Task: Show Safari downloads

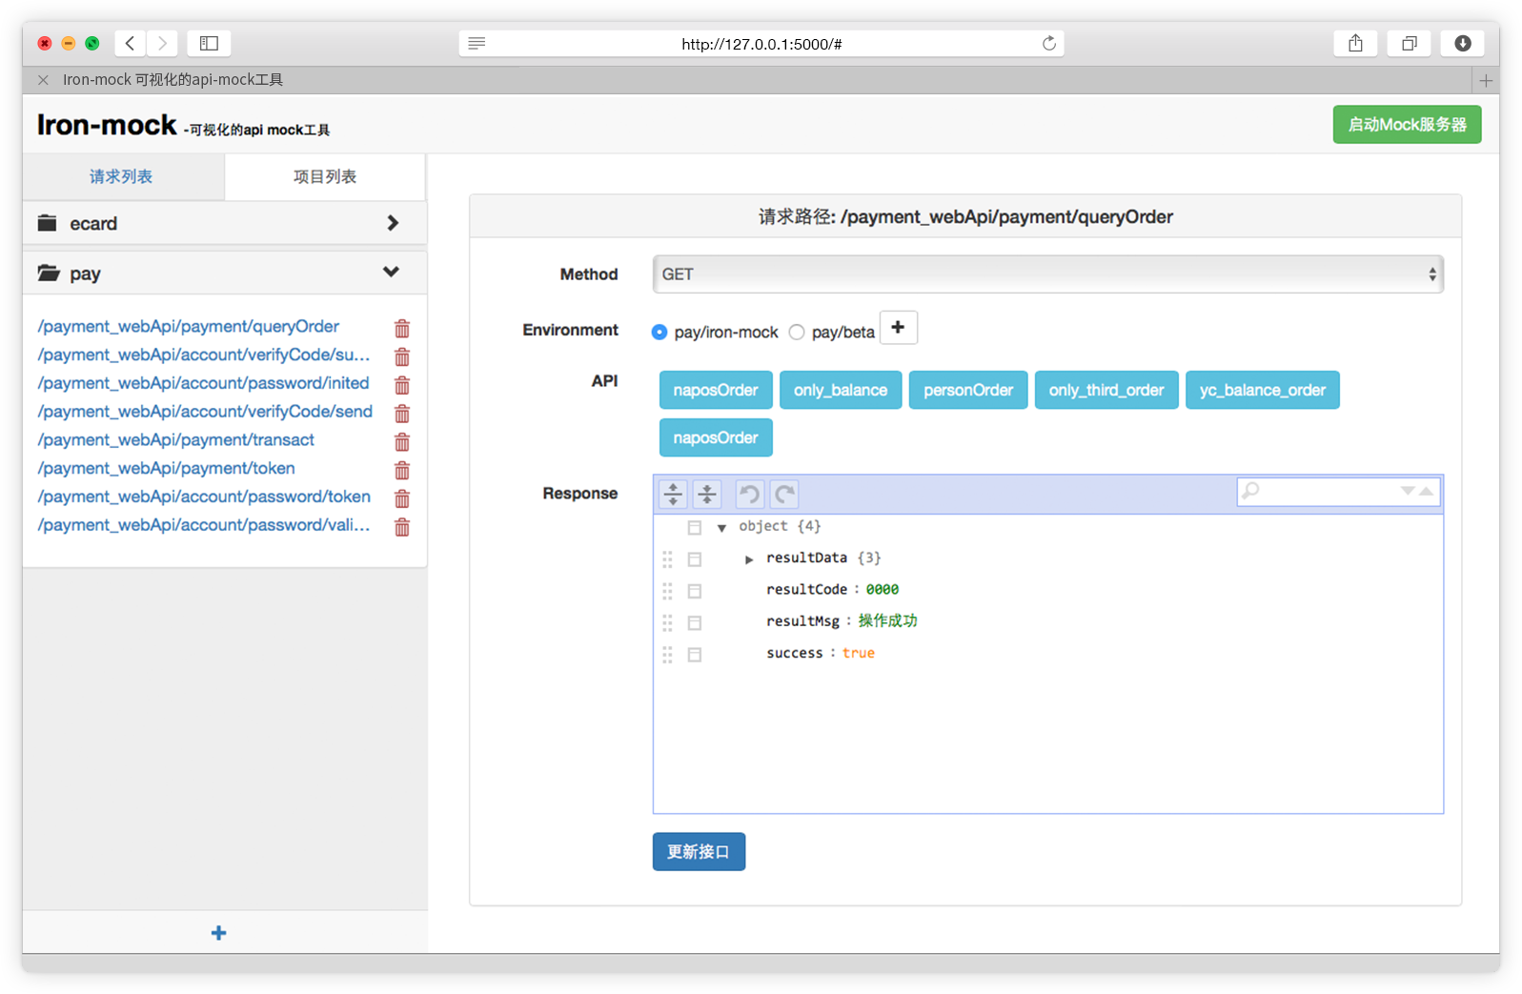Action: [x=1462, y=43]
